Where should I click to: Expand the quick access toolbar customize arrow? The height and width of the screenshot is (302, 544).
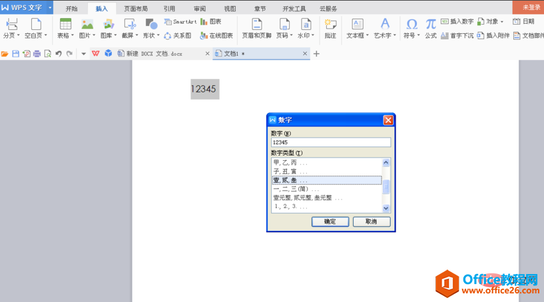[x=83, y=54]
